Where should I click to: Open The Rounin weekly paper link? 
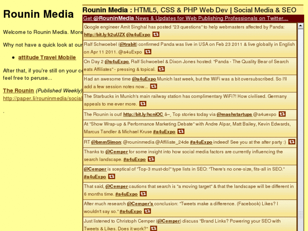[x=19, y=90]
